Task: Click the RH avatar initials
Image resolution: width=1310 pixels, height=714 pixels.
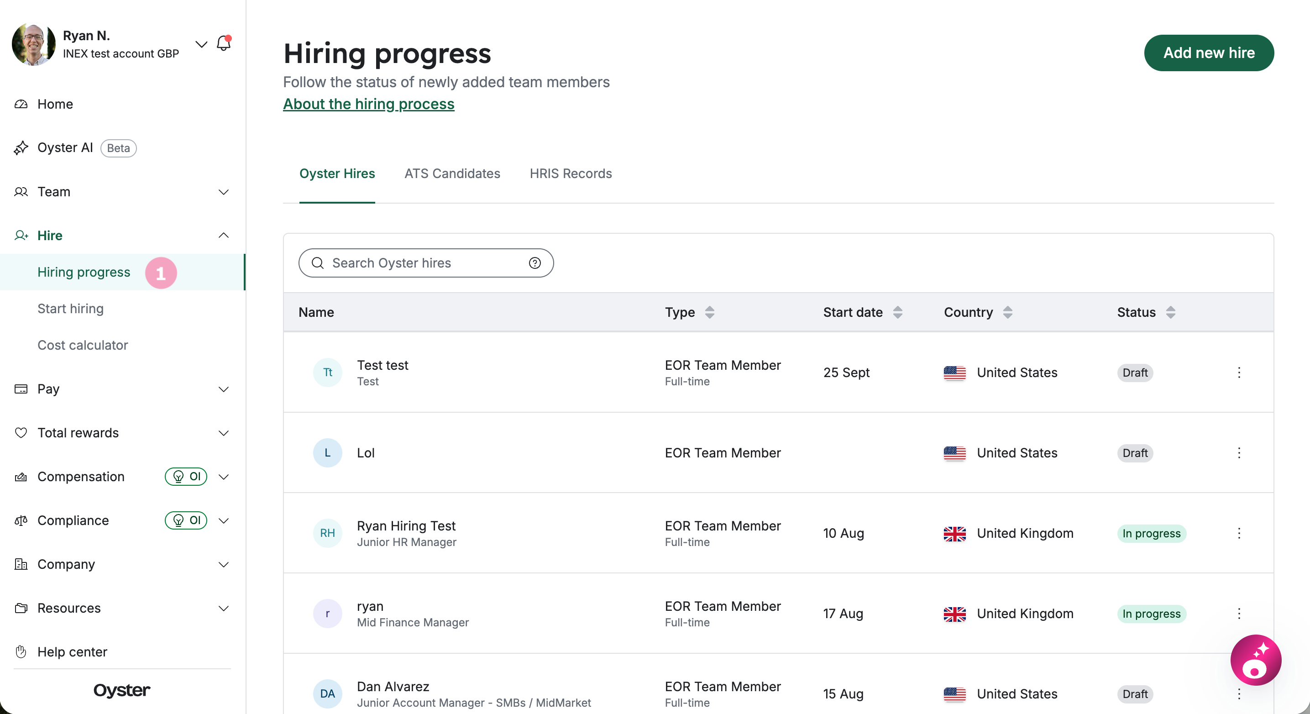Action: pyautogui.click(x=328, y=534)
